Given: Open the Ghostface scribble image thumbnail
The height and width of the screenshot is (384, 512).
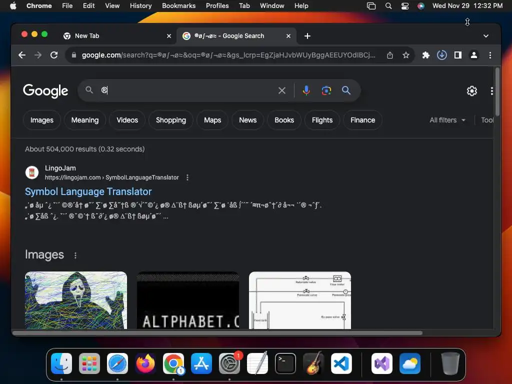Looking at the screenshot, I should click(76, 300).
